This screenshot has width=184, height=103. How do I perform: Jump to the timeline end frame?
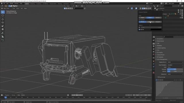(82, 95)
